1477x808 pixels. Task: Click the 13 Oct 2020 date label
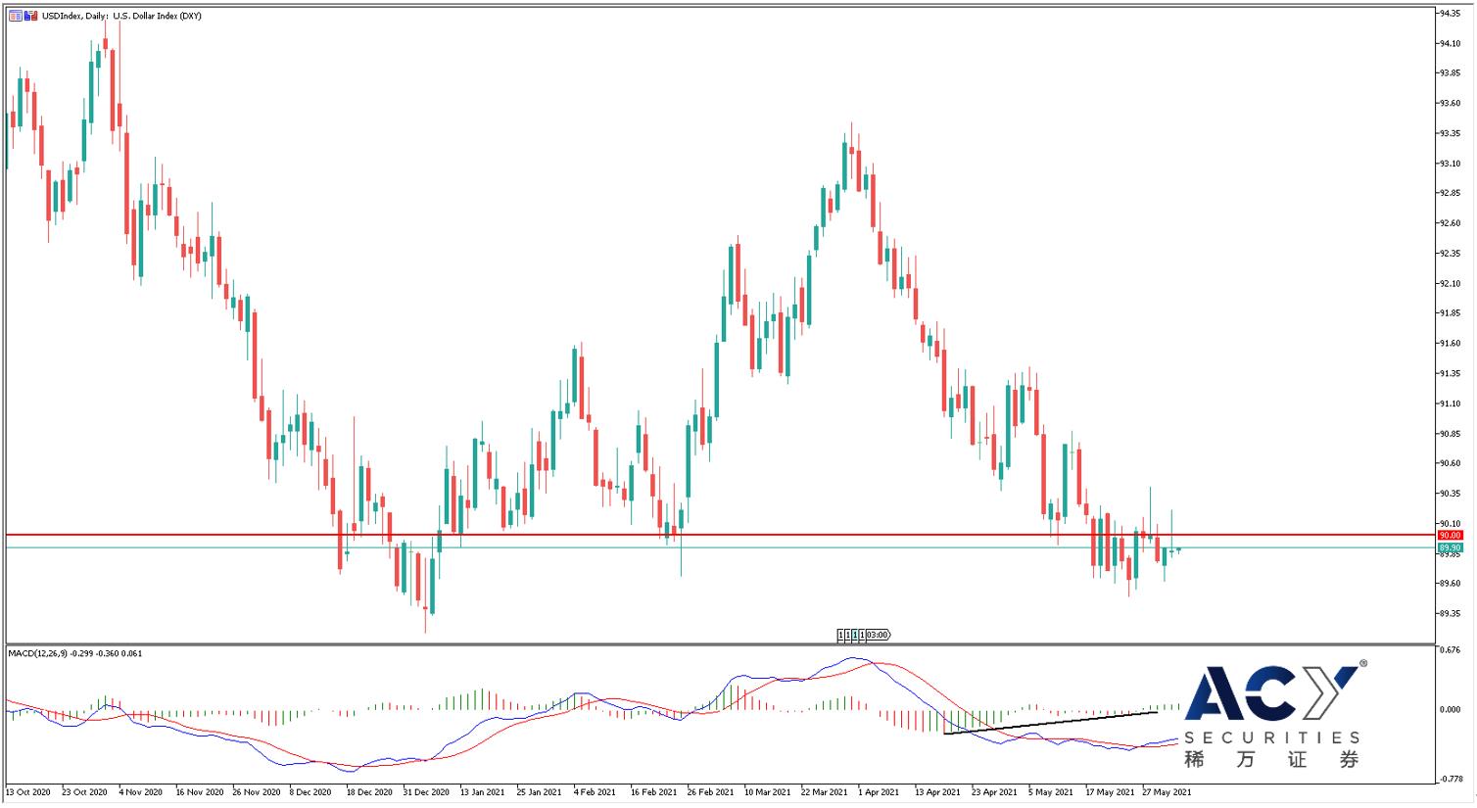click(x=28, y=791)
